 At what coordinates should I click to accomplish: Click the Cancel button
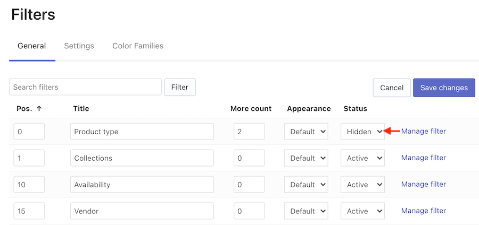coord(392,88)
